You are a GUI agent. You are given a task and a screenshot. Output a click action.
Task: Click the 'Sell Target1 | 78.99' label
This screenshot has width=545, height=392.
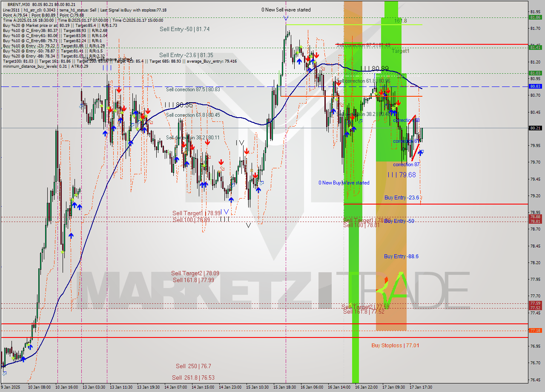point(197,213)
